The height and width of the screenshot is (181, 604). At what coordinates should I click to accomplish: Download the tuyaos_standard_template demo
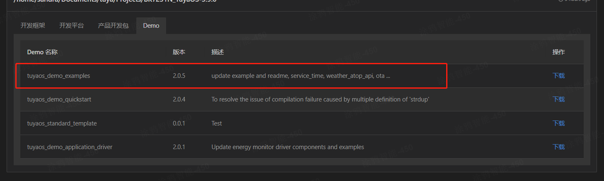coord(558,123)
